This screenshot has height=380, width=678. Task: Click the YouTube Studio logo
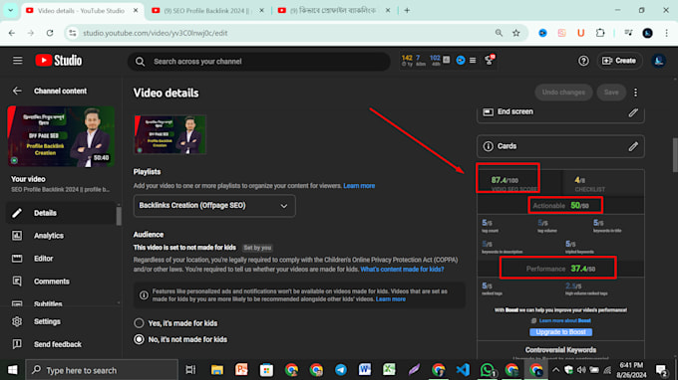(x=59, y=61)
